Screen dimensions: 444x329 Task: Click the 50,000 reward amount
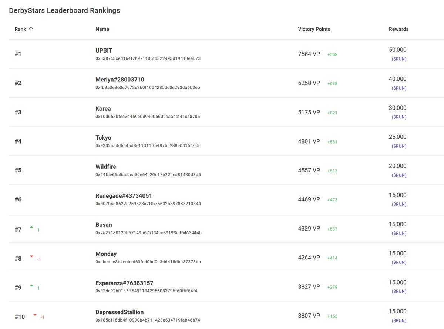pyautogui.click(x=398, y=50)
